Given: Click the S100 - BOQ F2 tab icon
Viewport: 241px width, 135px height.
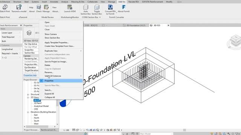Looking at the screenshot, I should 103,25.
